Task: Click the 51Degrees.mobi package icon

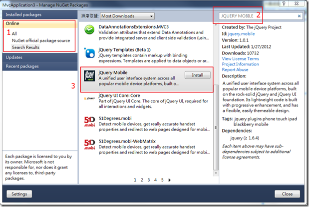Action: point(89,121)
